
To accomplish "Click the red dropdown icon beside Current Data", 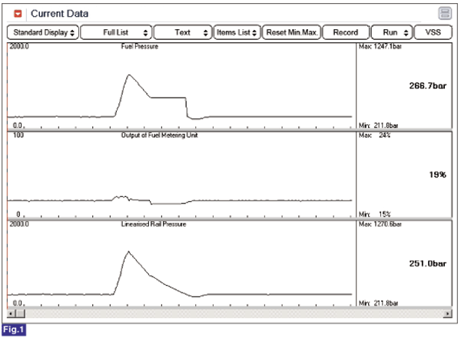I will click(x=18, y=14).
